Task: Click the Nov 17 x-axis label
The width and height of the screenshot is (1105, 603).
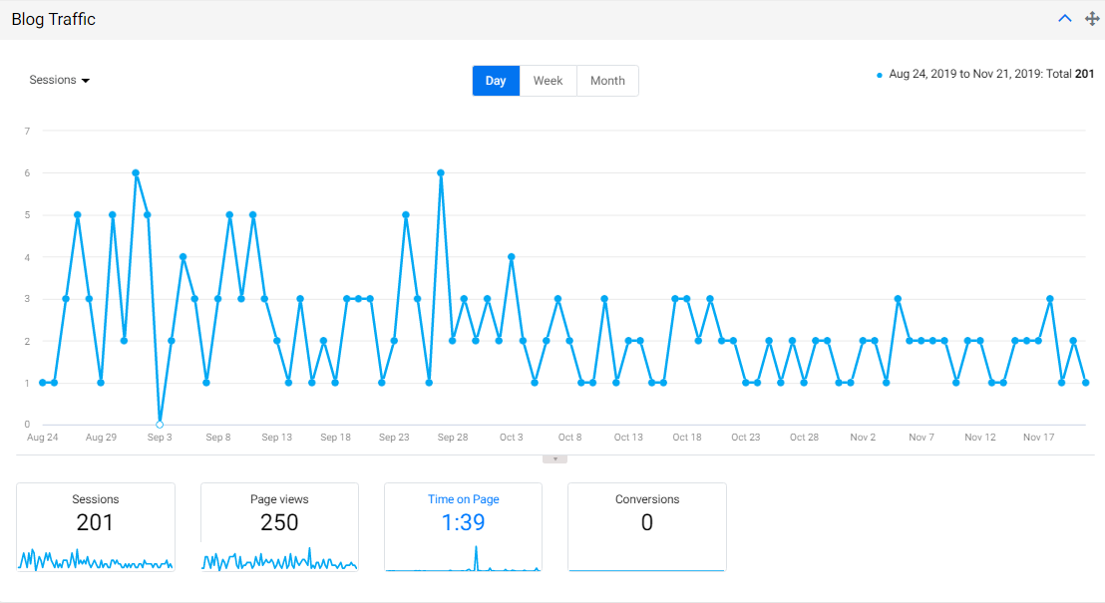Action: (x=1038, y=438)
